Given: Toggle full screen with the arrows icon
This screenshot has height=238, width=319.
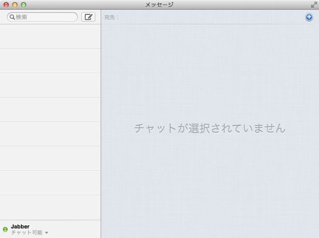Looking at the screenshot, I should [x=314, y=4].
